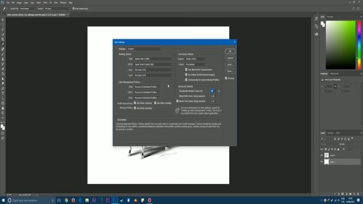363x204 pixels.
Task: Select the Zoom tool
Action: (x=3, y=113)
